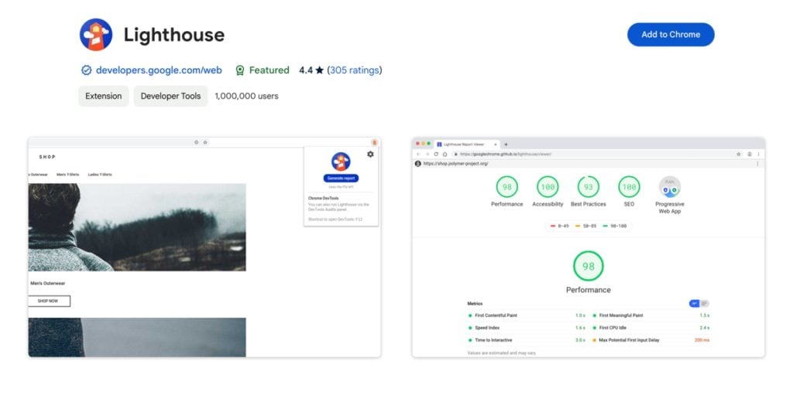Click the Men's T-Shirts tab in shop screenshot
Screen dimensions: 793x412
[x=68, y=175]
